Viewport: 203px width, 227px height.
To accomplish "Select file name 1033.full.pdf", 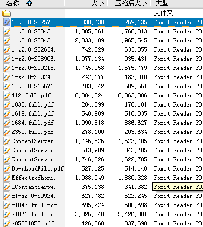I will [x=33, y=104].
